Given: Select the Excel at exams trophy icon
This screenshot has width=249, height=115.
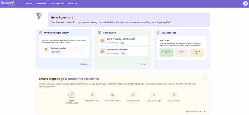Looking at the screenshot, I should [174, 95].
